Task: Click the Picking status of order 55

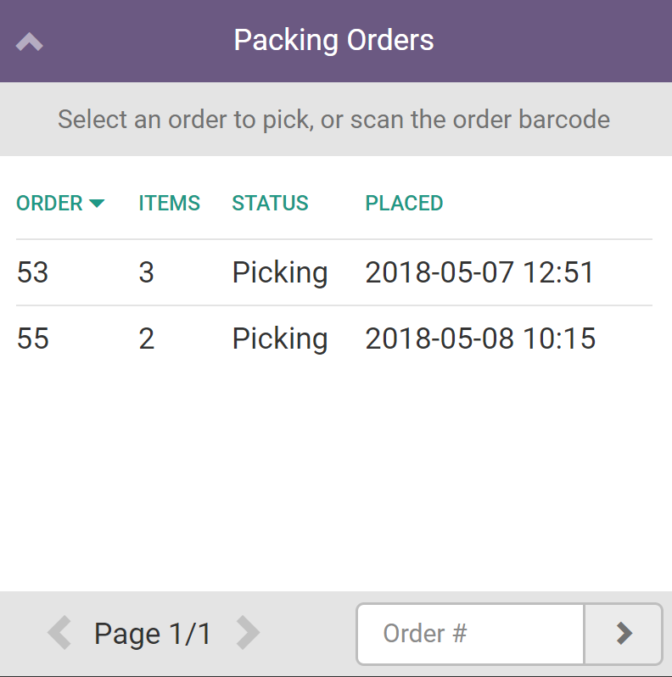Action: [280, 338]
